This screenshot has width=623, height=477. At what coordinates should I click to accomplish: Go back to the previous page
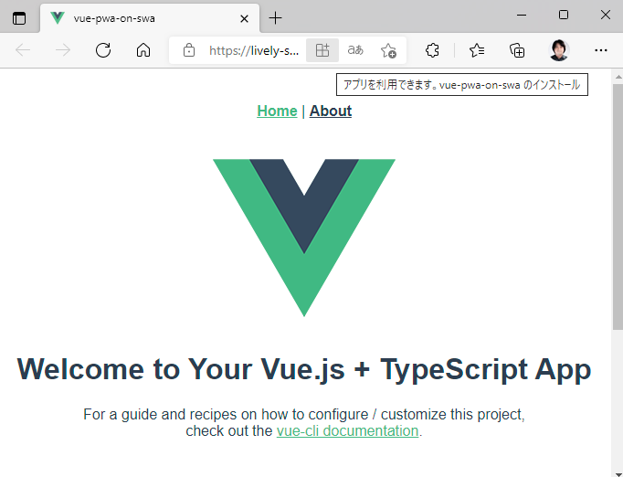click(x=23, y=50)
